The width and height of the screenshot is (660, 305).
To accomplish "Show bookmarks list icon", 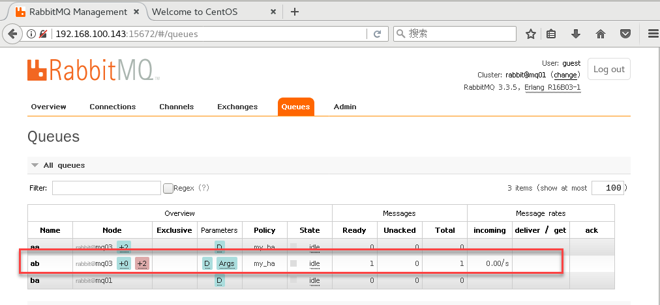I will point(551,34).
